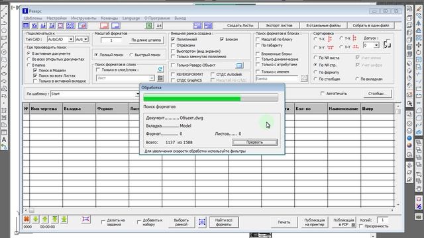424x238 pixels.
Task: Click the last icon in left toolbar group
Action: point(82,26)
